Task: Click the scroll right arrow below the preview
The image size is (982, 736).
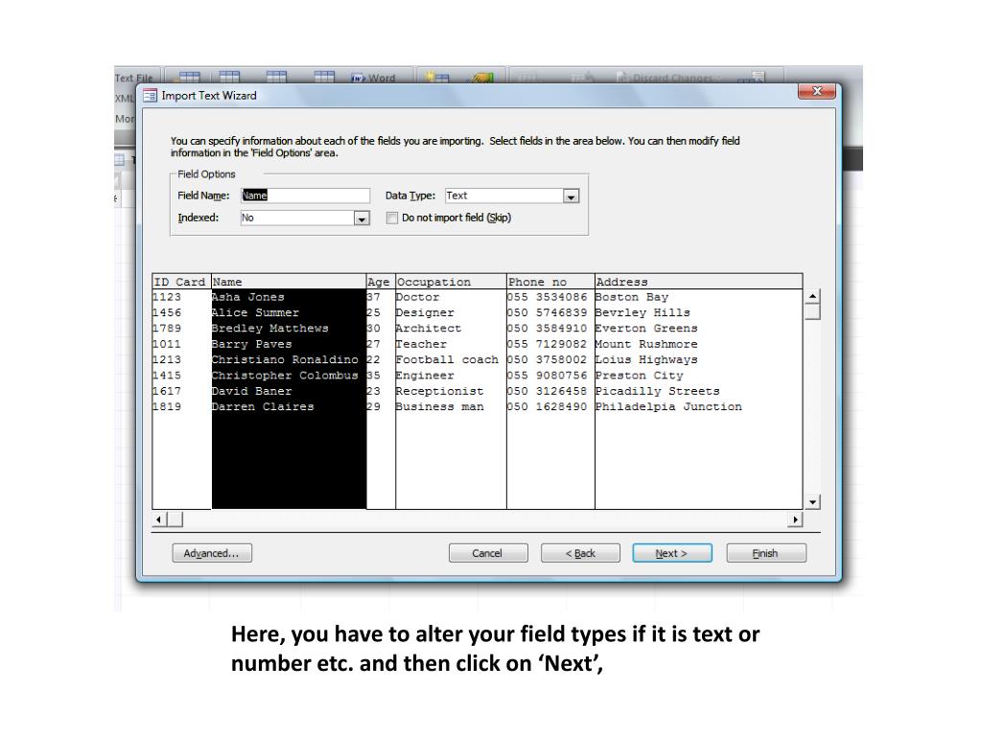Action: [795, 519]
